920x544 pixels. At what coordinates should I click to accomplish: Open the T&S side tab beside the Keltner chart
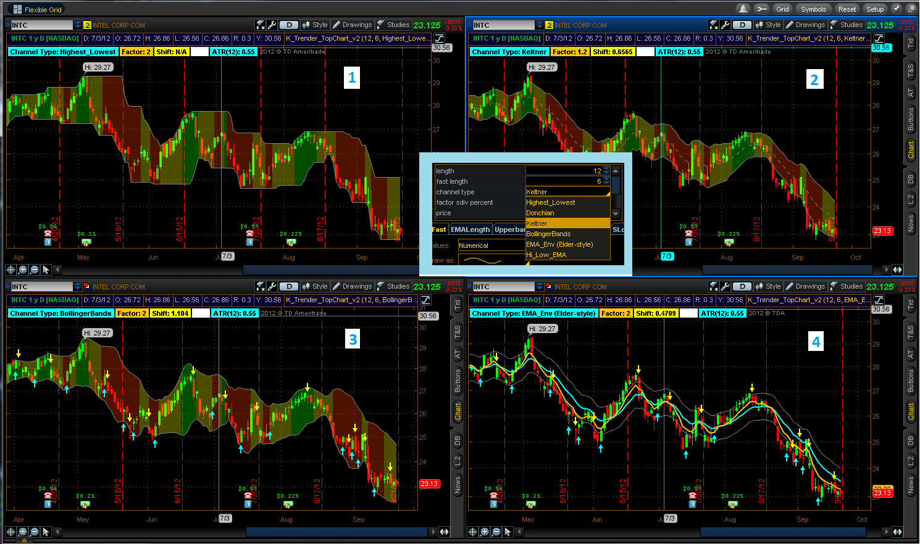point(911,71)
